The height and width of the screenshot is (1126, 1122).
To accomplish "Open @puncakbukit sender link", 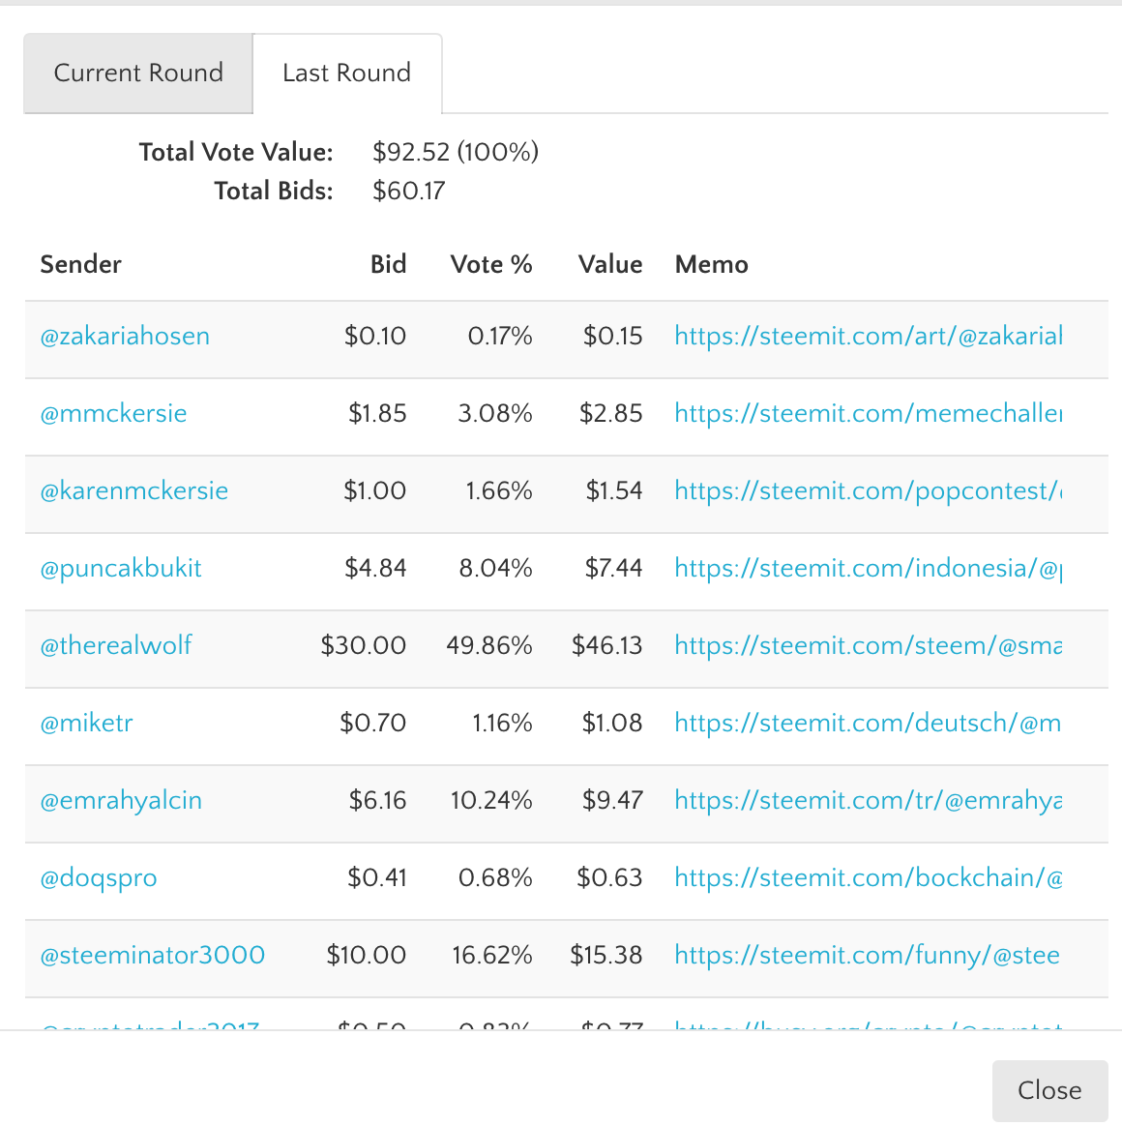I will [x=121, y=569].
